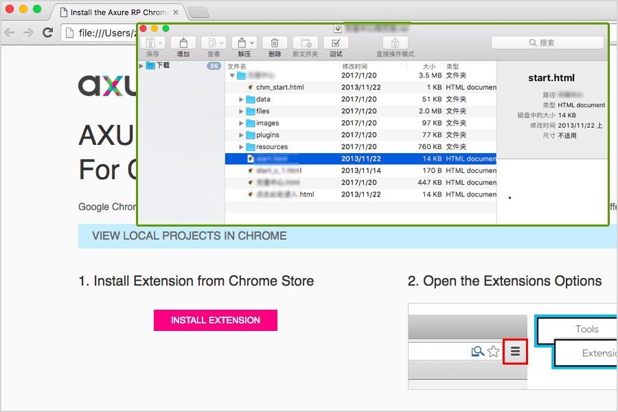Click Chrome forward arrow button

click(28, 33)
